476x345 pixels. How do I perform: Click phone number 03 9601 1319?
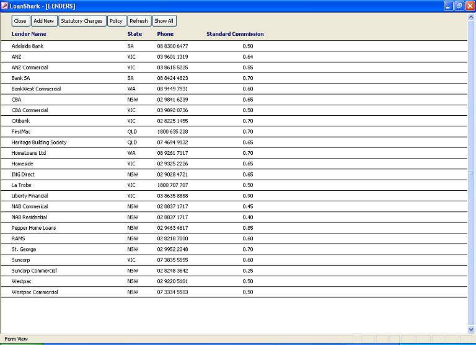click(x=172, y=57)
